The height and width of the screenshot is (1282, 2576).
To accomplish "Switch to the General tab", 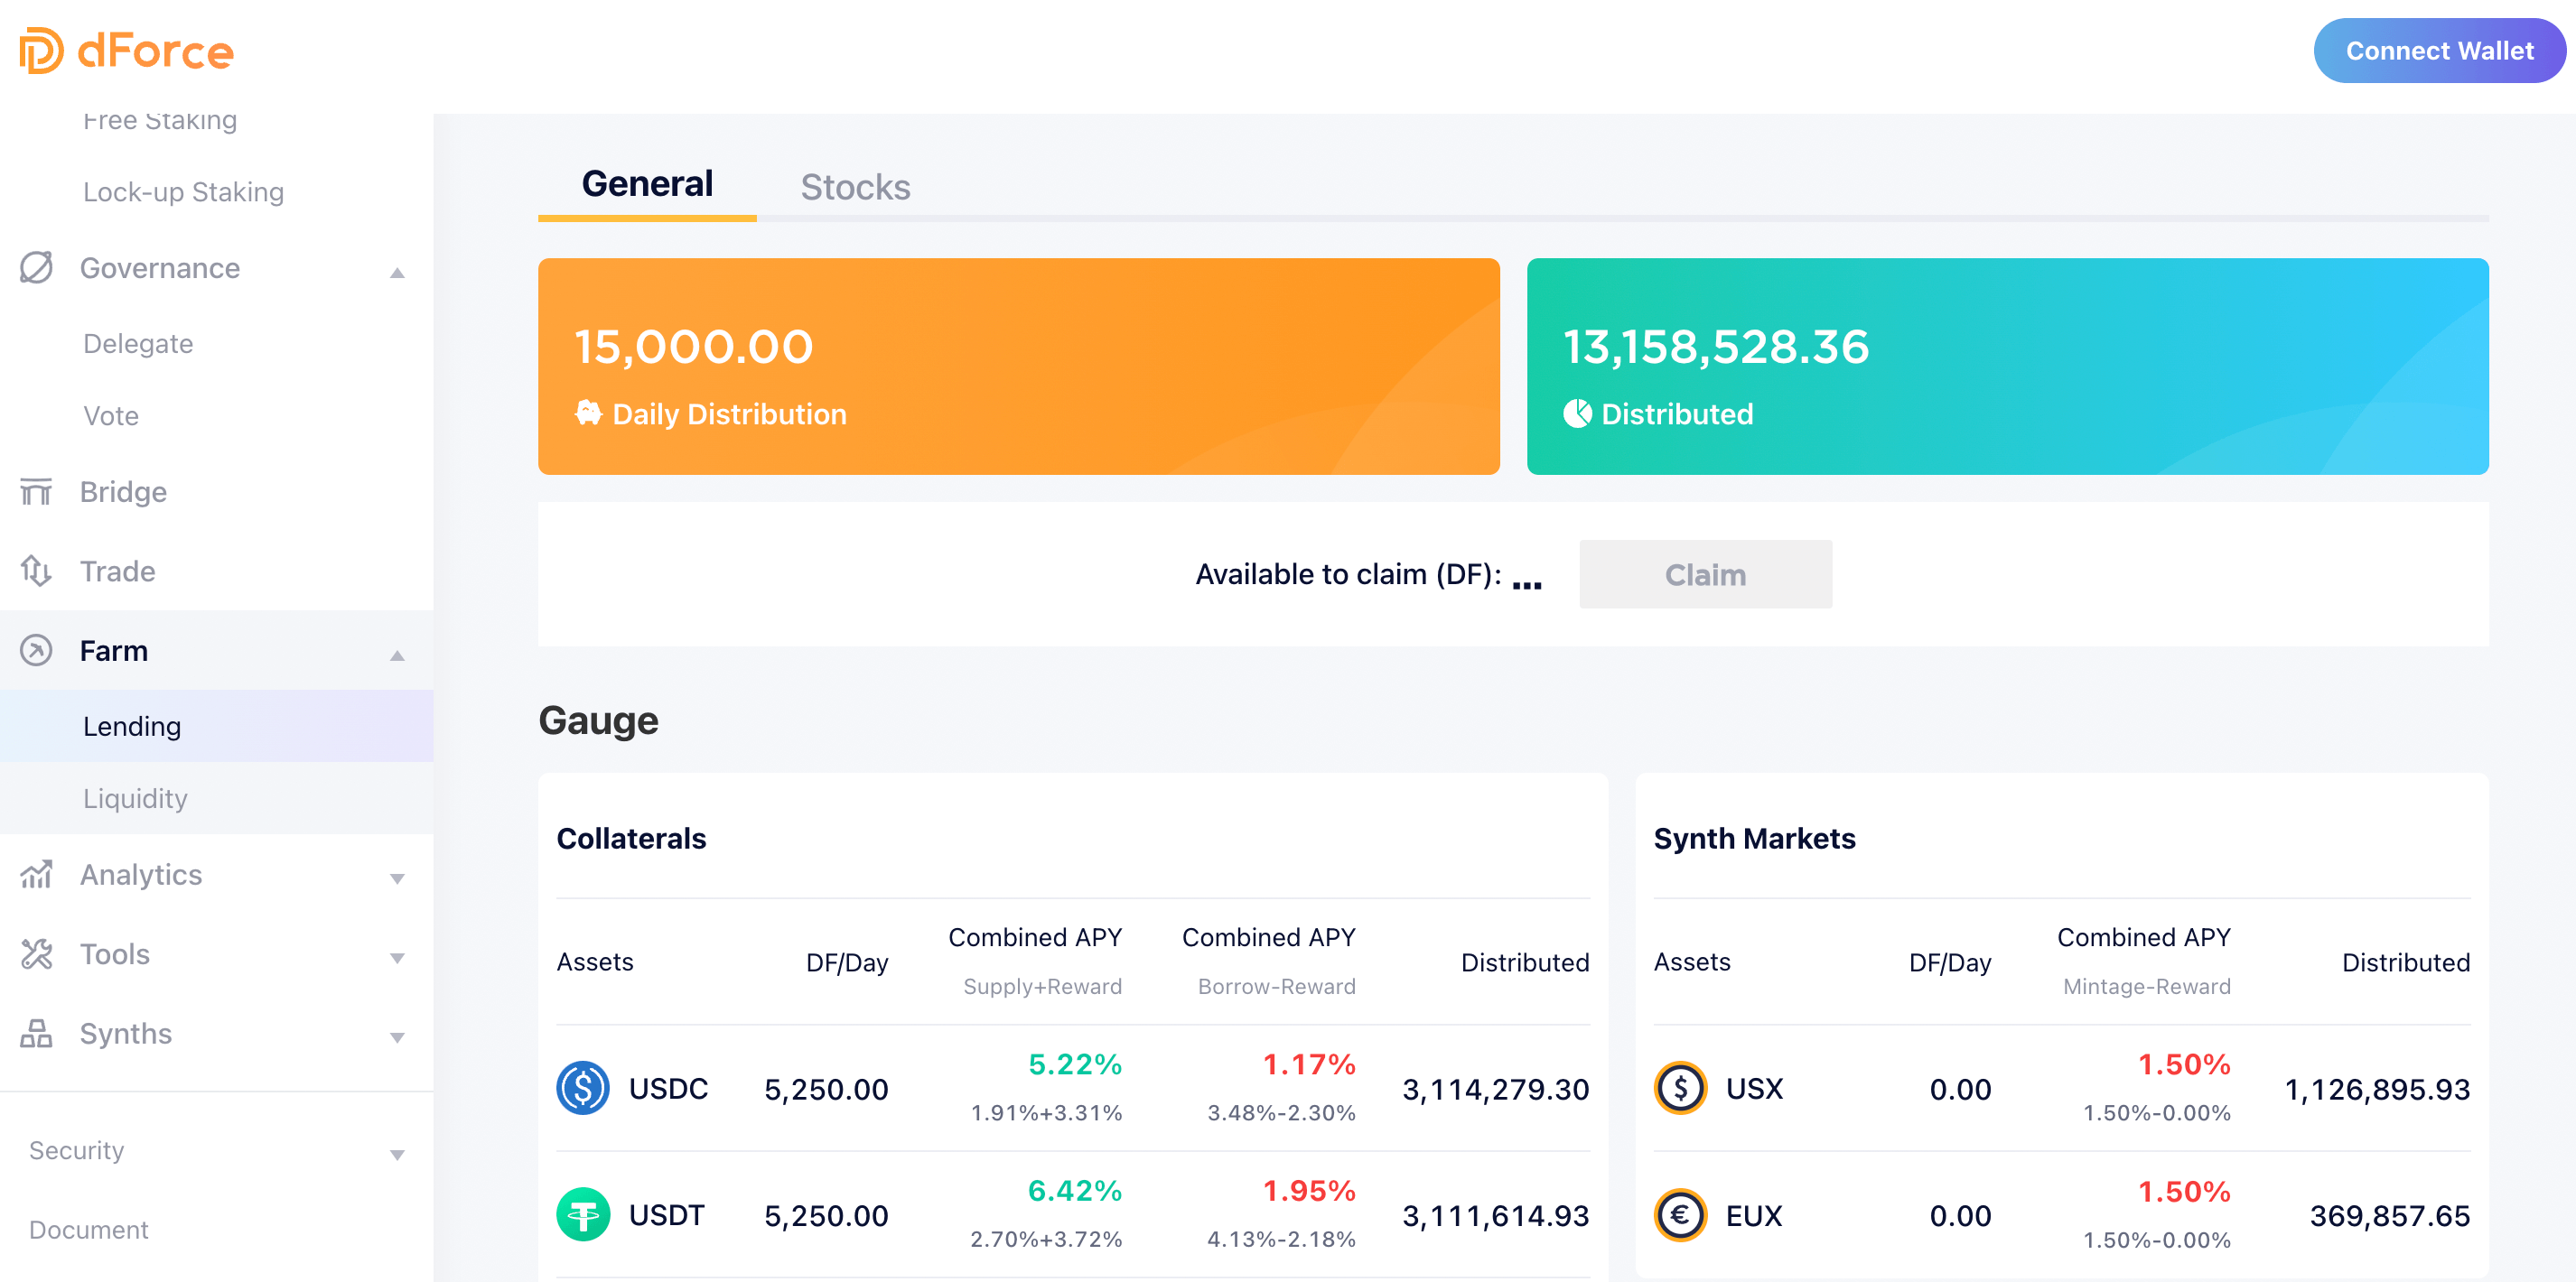I will pyautogui.click(x=647, y=185).
